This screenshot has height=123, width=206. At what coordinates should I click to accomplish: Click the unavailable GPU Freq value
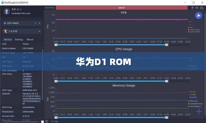29,107
